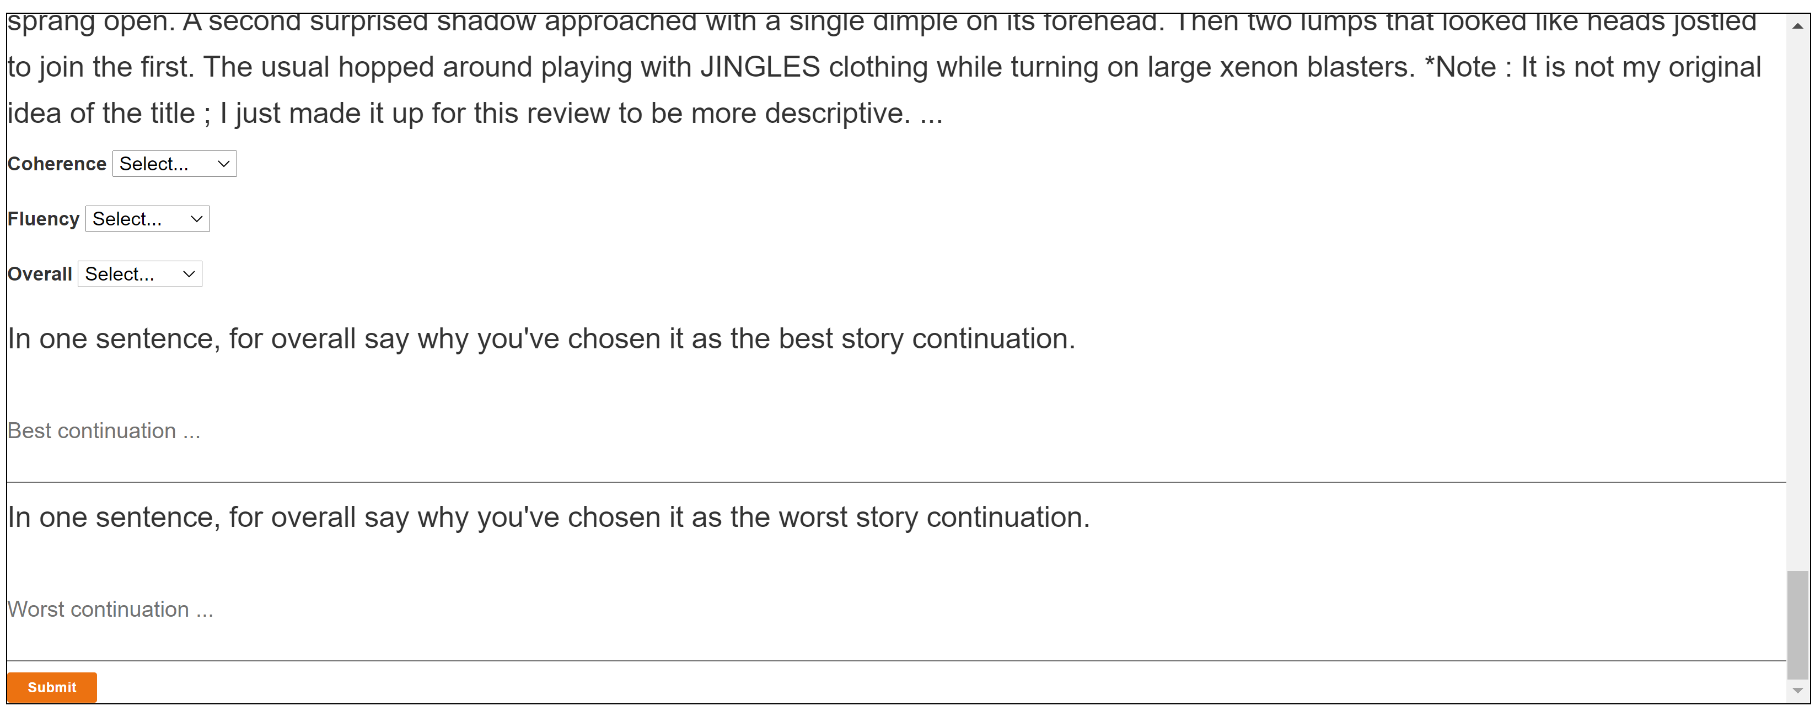Viewport: 1815px width, 722px height.
Task: Click the "*Note" text in the story
Action: tap(1460, 68)
